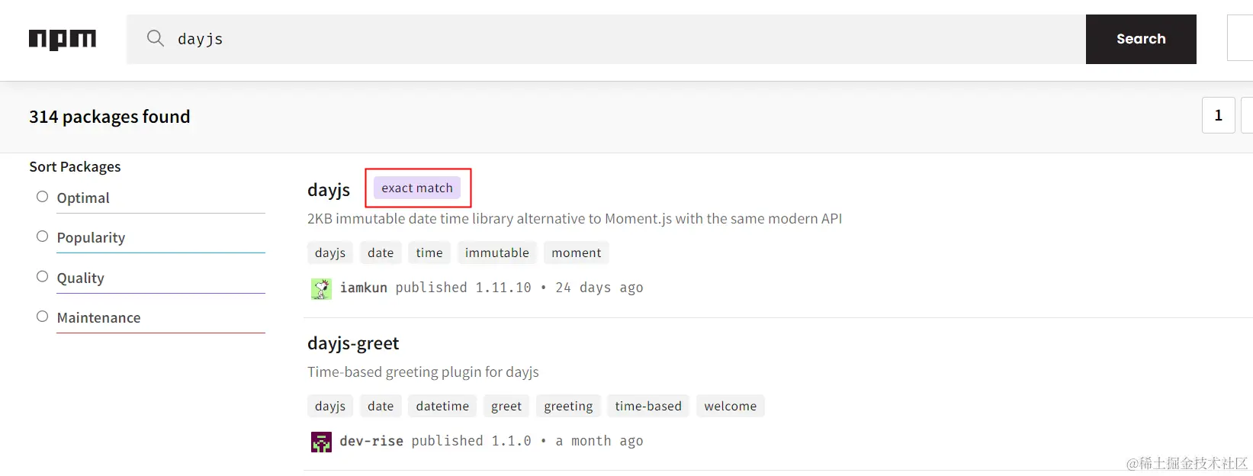Click the "moment" keyword tag
The height and width of the screenshot is (476, 1253).
576,252
